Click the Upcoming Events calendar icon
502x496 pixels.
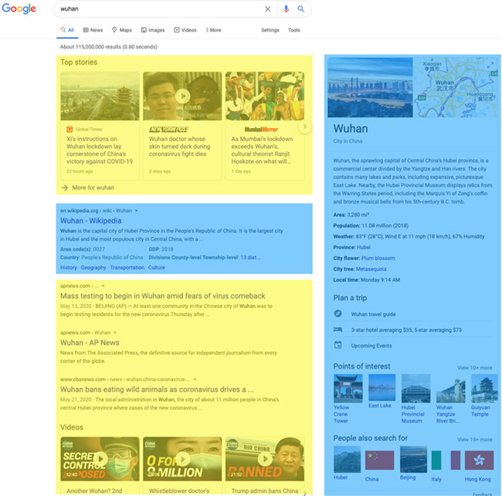[x=337, y=345]
